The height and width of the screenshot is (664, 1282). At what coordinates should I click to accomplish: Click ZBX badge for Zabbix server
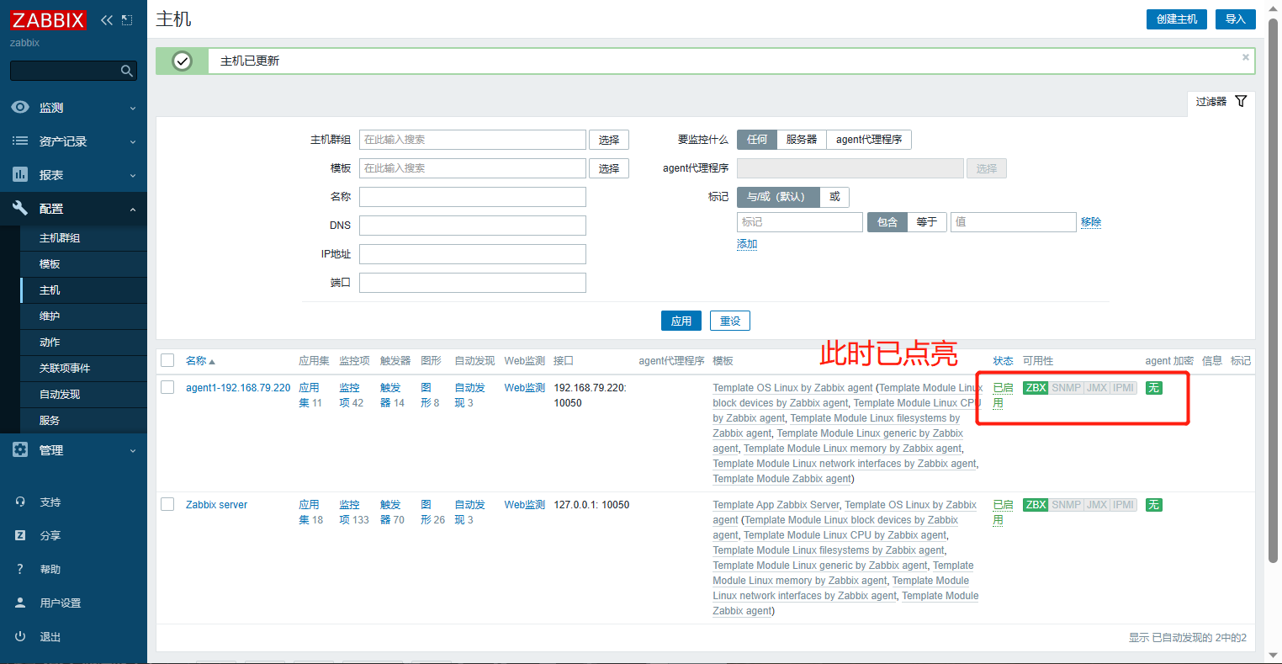pyautogui.click(x=1036, y=505)
